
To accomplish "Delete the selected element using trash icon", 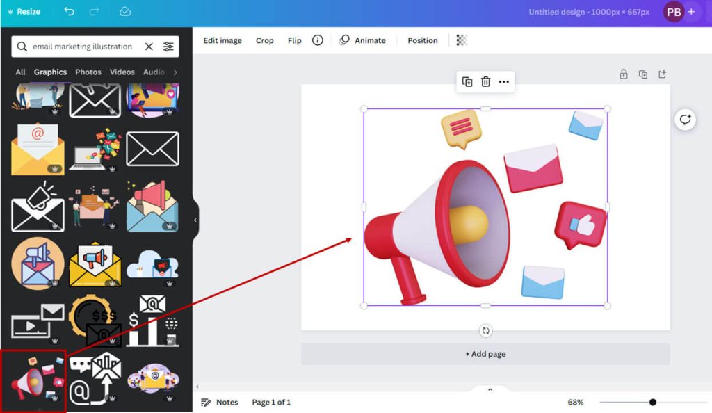I will pyautogui.click(x=485, y=81).
